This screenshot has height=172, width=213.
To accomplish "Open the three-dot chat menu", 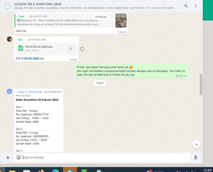I will 196,6.
